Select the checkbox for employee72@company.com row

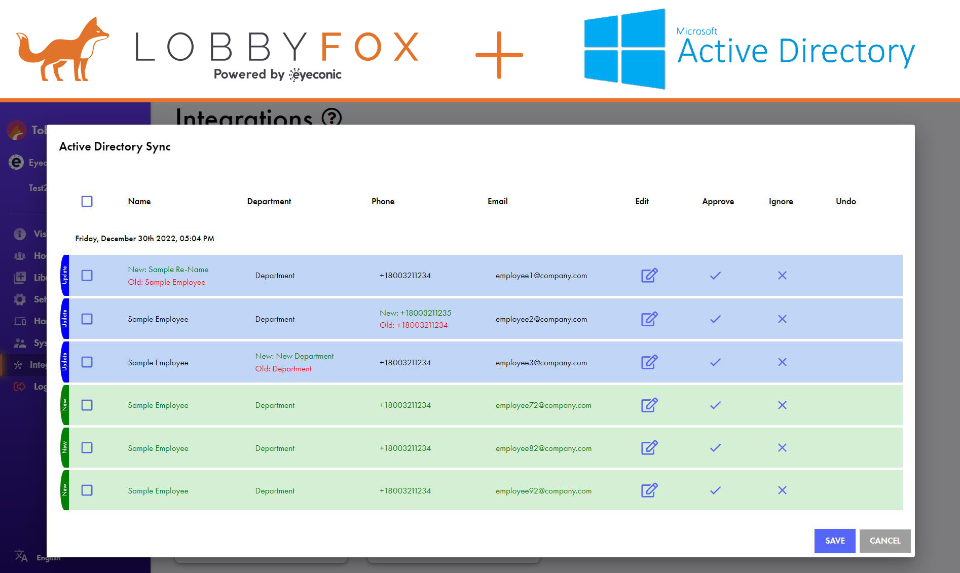tap(87, 405)
